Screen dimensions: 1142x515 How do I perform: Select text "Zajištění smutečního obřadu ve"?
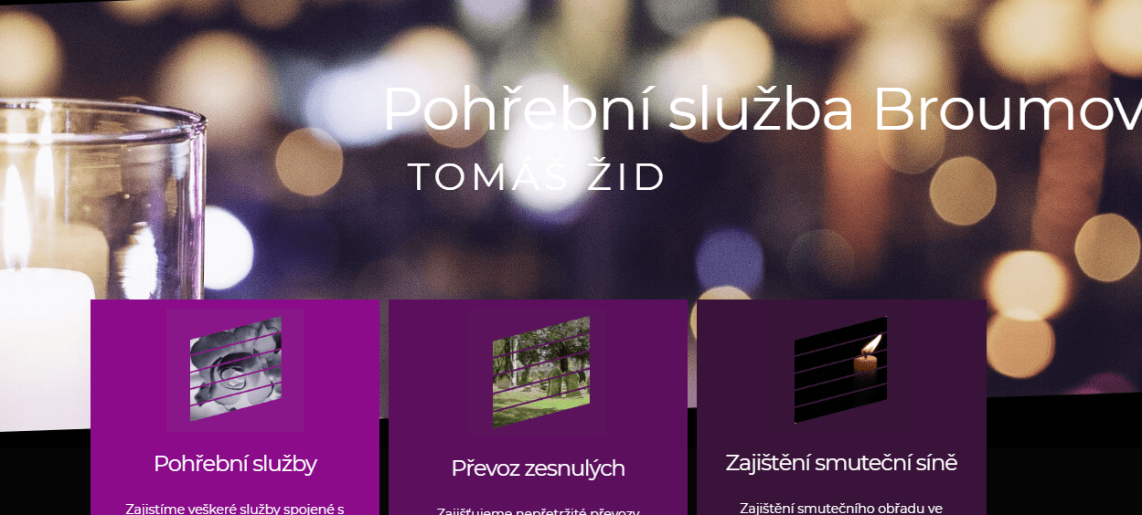pyautogui.click(x=841, y=508)
